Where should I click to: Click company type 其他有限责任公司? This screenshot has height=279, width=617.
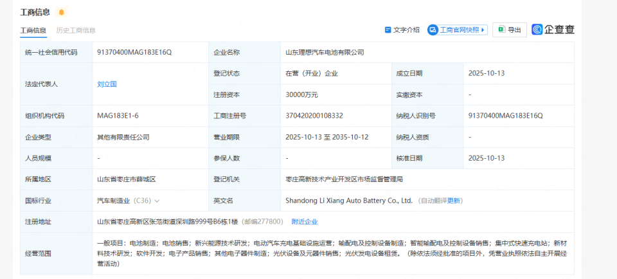[123, 138]
